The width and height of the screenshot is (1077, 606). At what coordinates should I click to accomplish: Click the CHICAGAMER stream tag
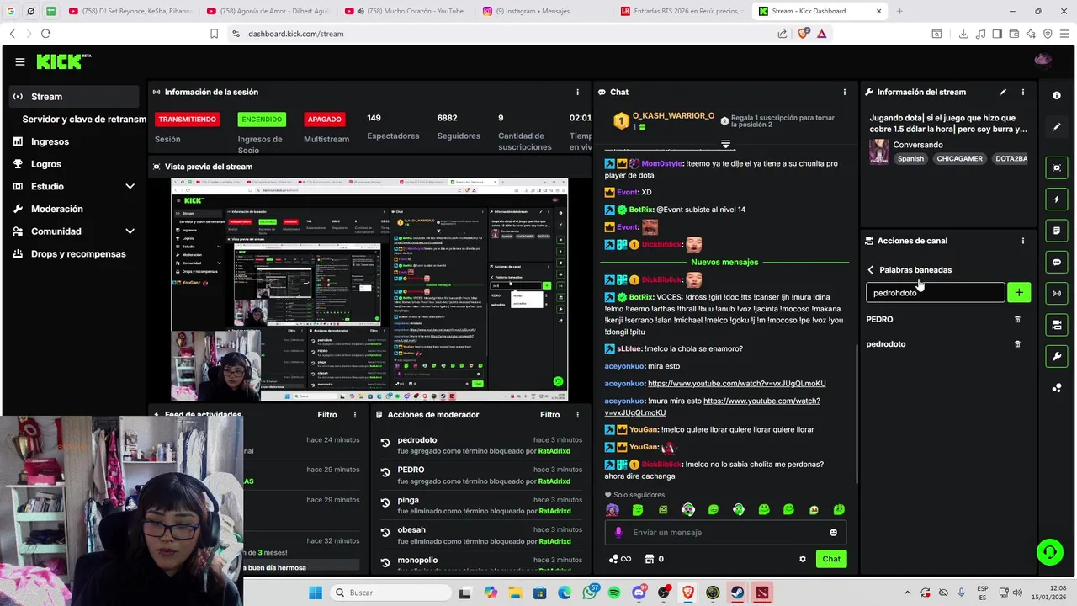960,158
